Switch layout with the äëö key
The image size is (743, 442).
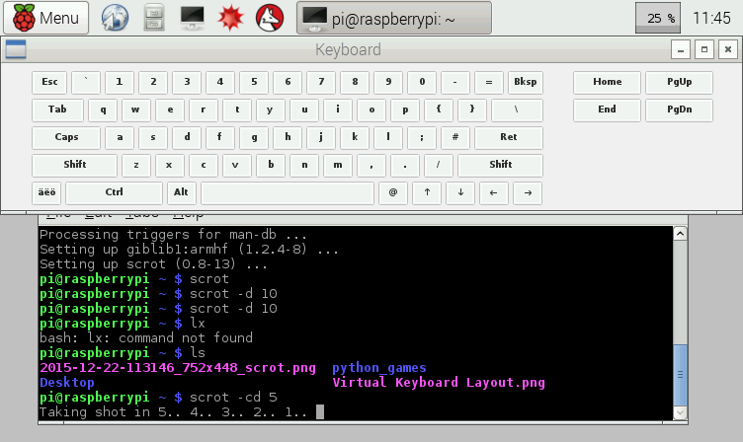pyautogui.click(x=45, y=192)
